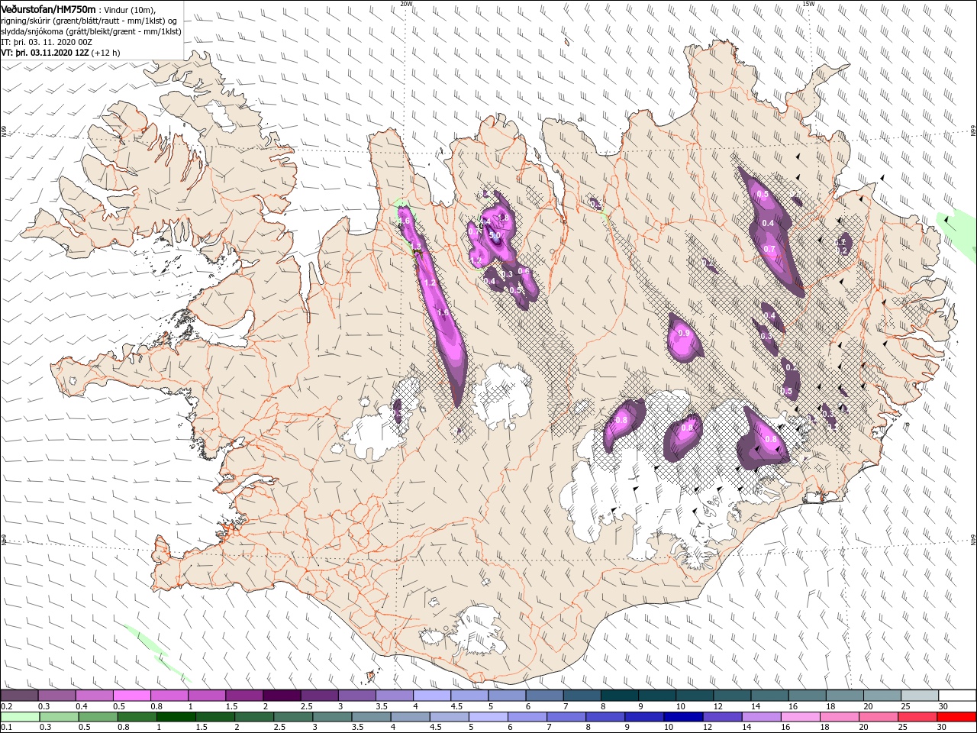Click the 0.2 label in snow legend
Screen dimensions: 977x733
point(6,706)
